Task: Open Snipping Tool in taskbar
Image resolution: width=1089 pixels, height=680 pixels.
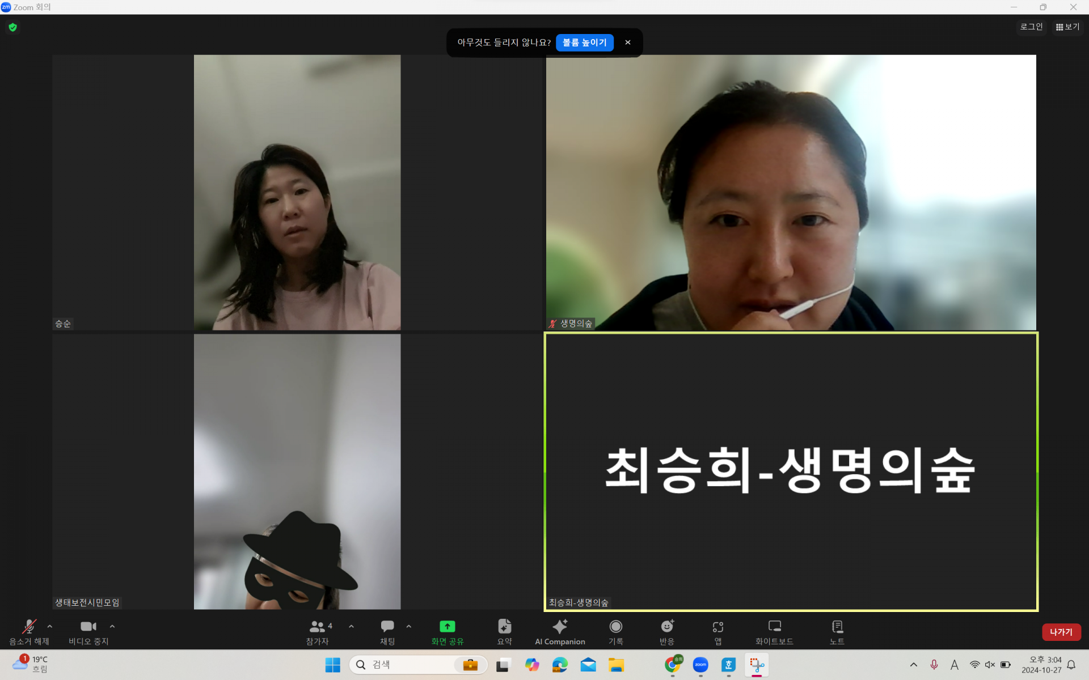Action: (x=757, y=665)
